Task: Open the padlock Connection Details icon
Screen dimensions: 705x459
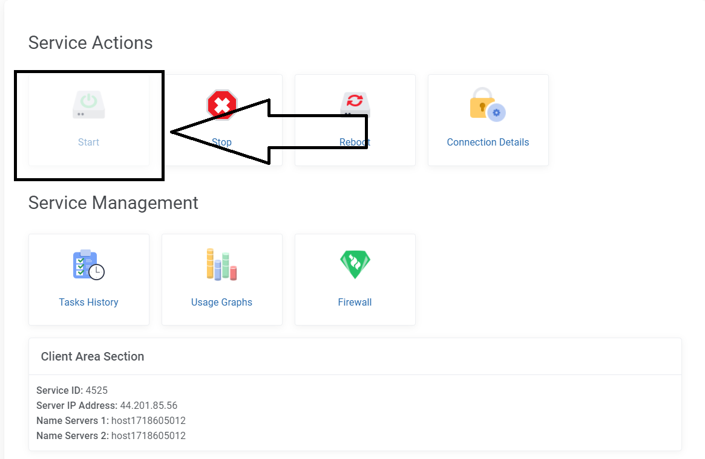Action: tap(488, 104)
